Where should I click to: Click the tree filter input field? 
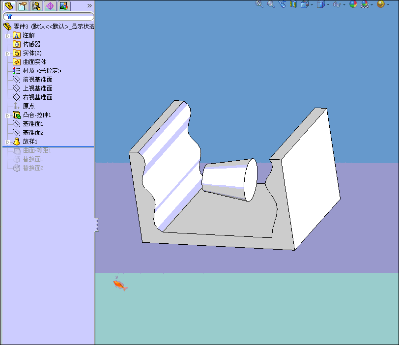(x=48, y=17)
